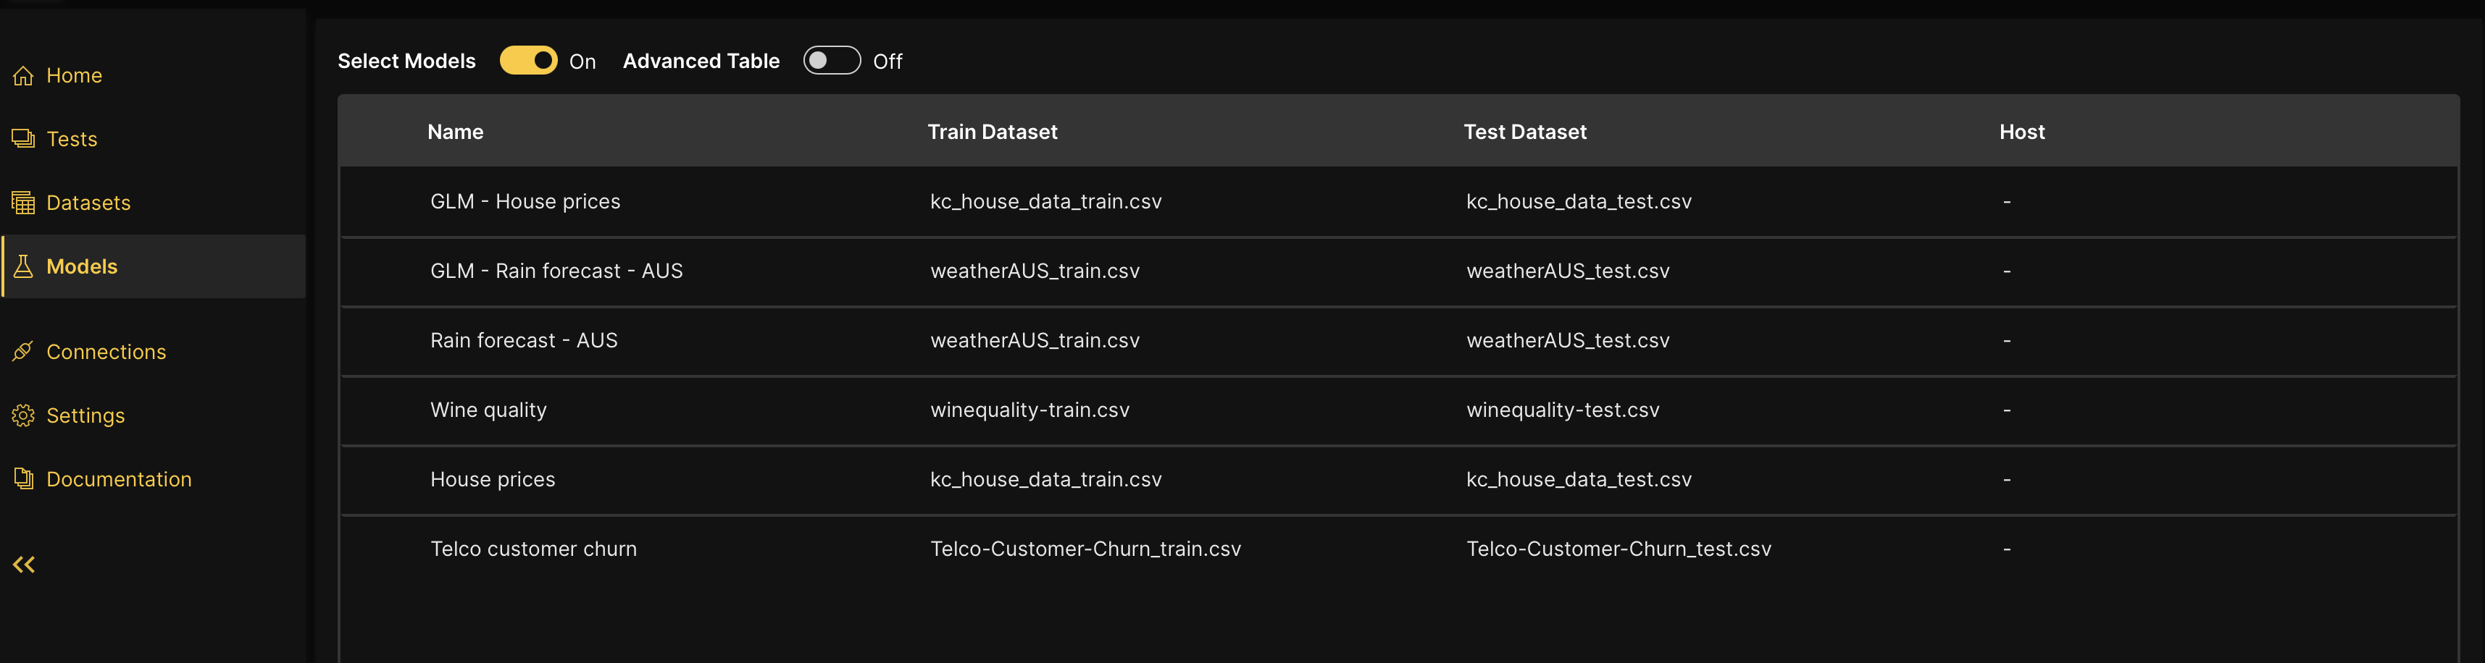2485x663 pixels.
Task: Select the Wine quality model row
Action: [488, 410]
